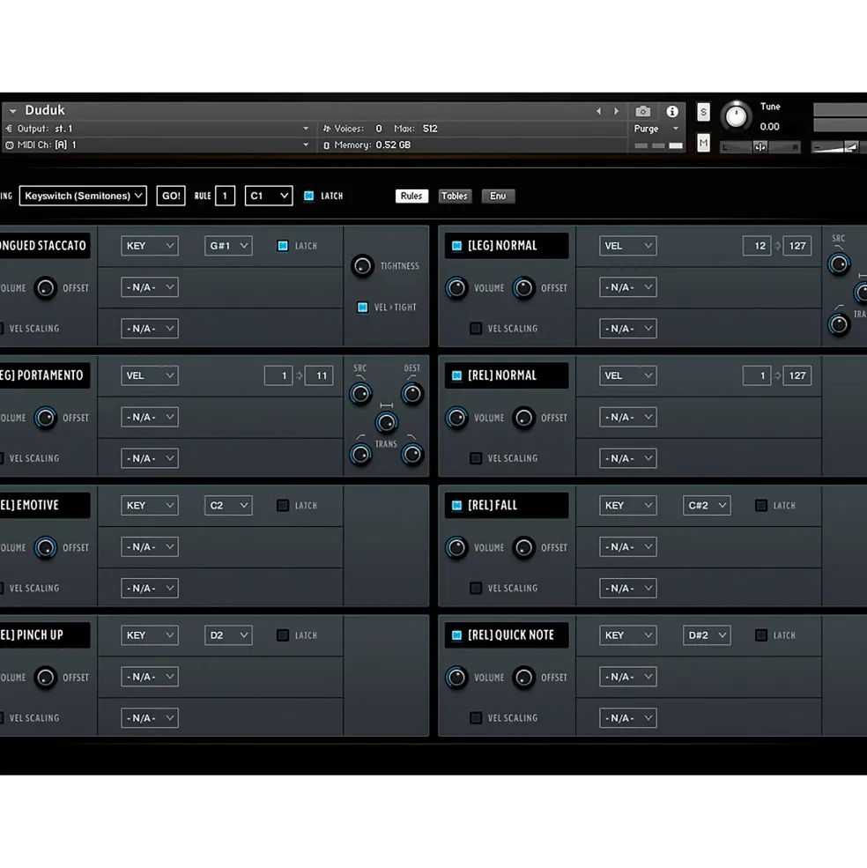This screenshot has height=868, width=867.
Task: Toggle the VEL > TIGHT checkbox
Action: coord(362,308)
